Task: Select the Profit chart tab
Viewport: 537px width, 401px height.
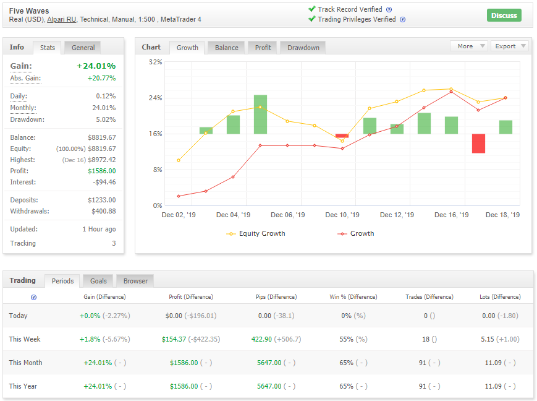Action: coord(263,48)
